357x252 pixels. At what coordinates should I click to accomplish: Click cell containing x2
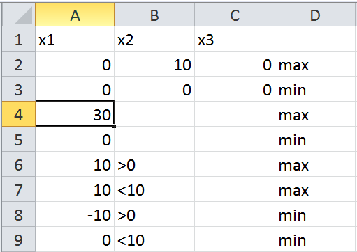154,39
